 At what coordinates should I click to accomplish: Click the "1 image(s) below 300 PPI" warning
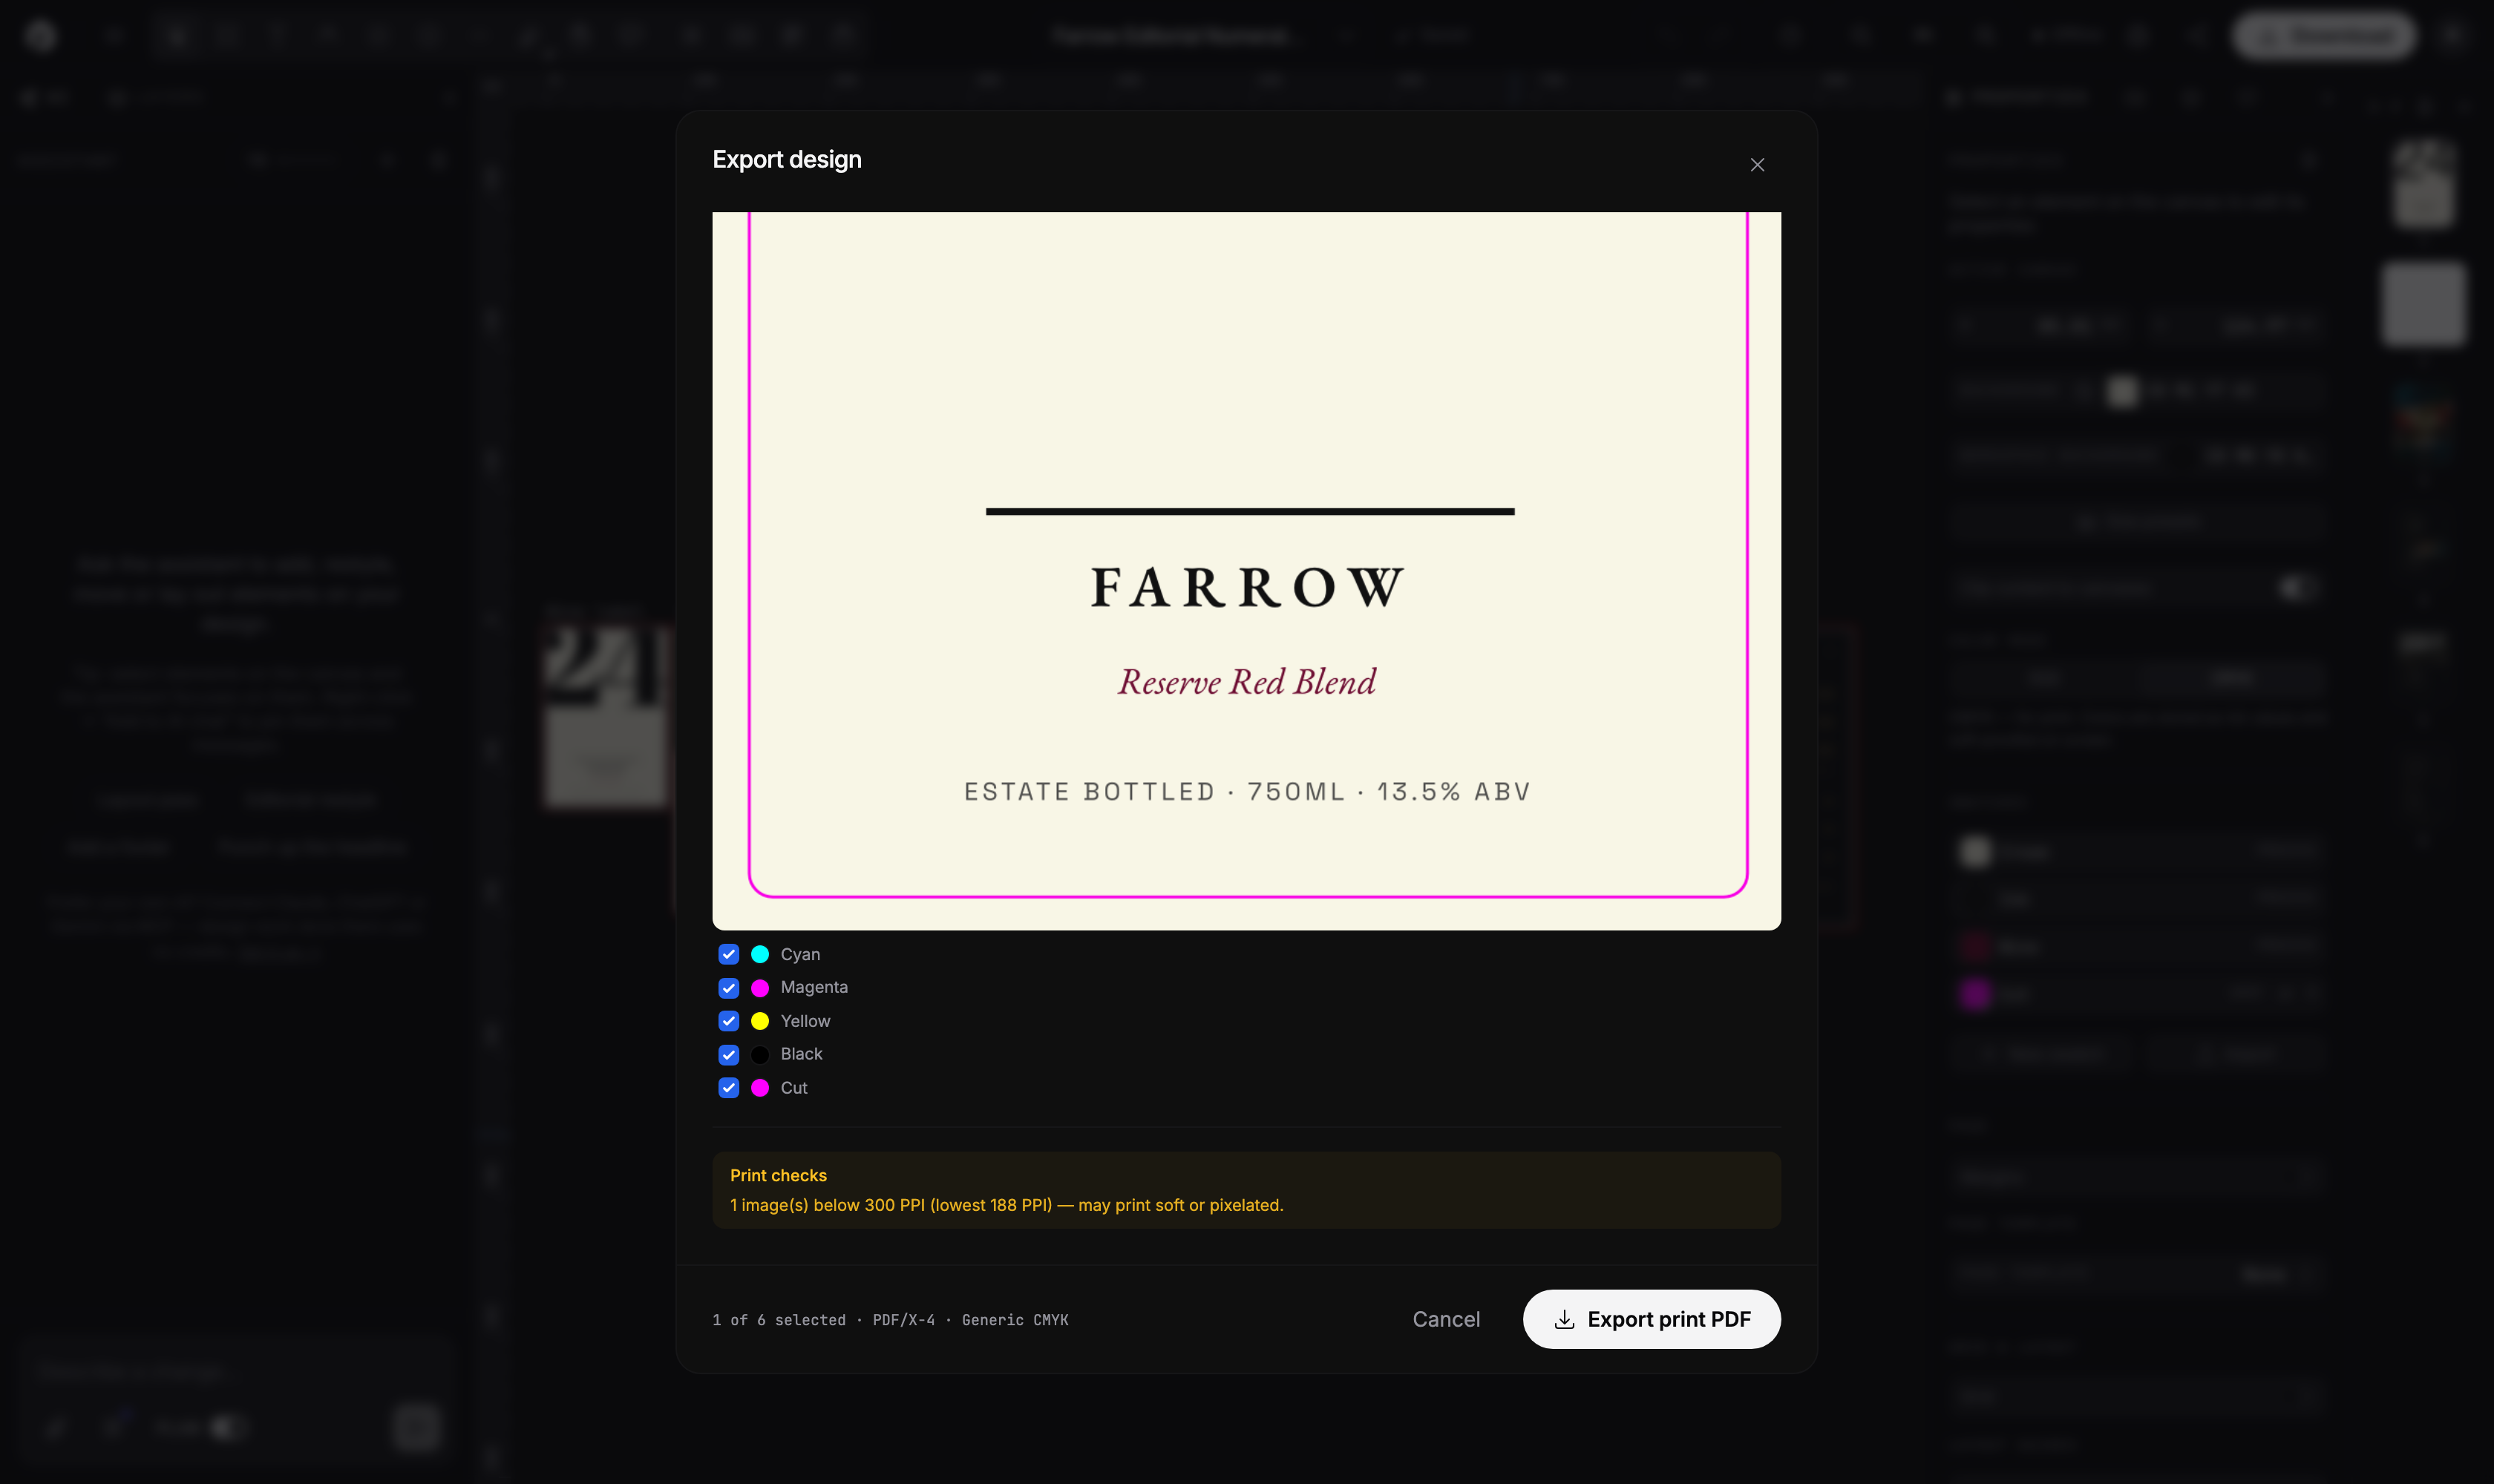tap(1007, 1205)
